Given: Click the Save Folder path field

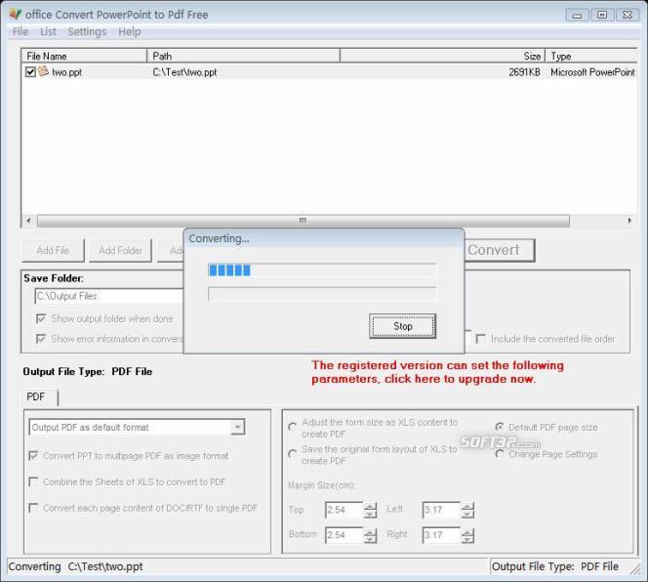Looking at the screenshot, I should [107, 296].
